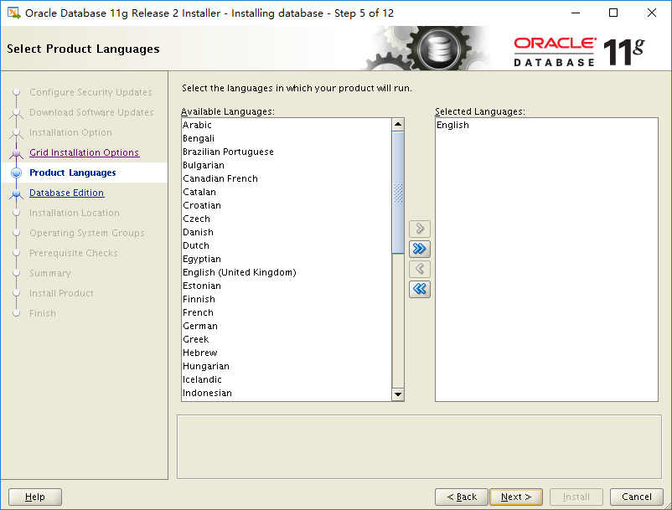672x510 pixels.
Task: Click the Product Languages step bullet icon
Action: 16,173
